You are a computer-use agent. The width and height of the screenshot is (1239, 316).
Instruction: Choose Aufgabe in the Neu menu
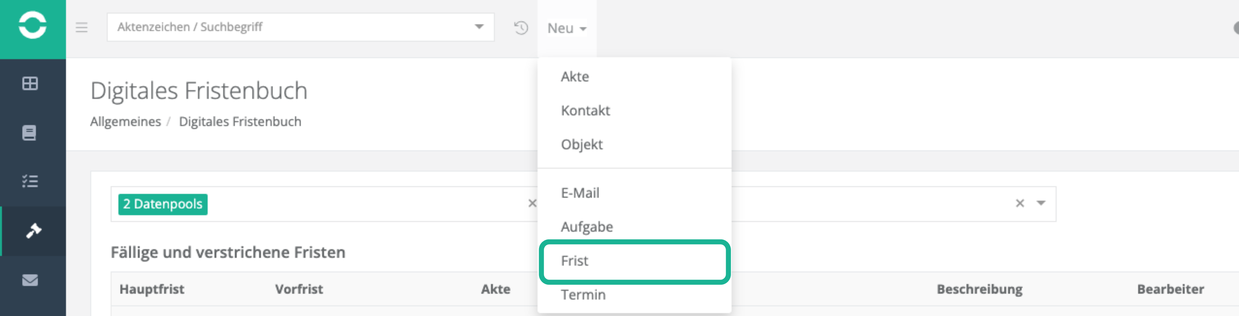[587, 227]
